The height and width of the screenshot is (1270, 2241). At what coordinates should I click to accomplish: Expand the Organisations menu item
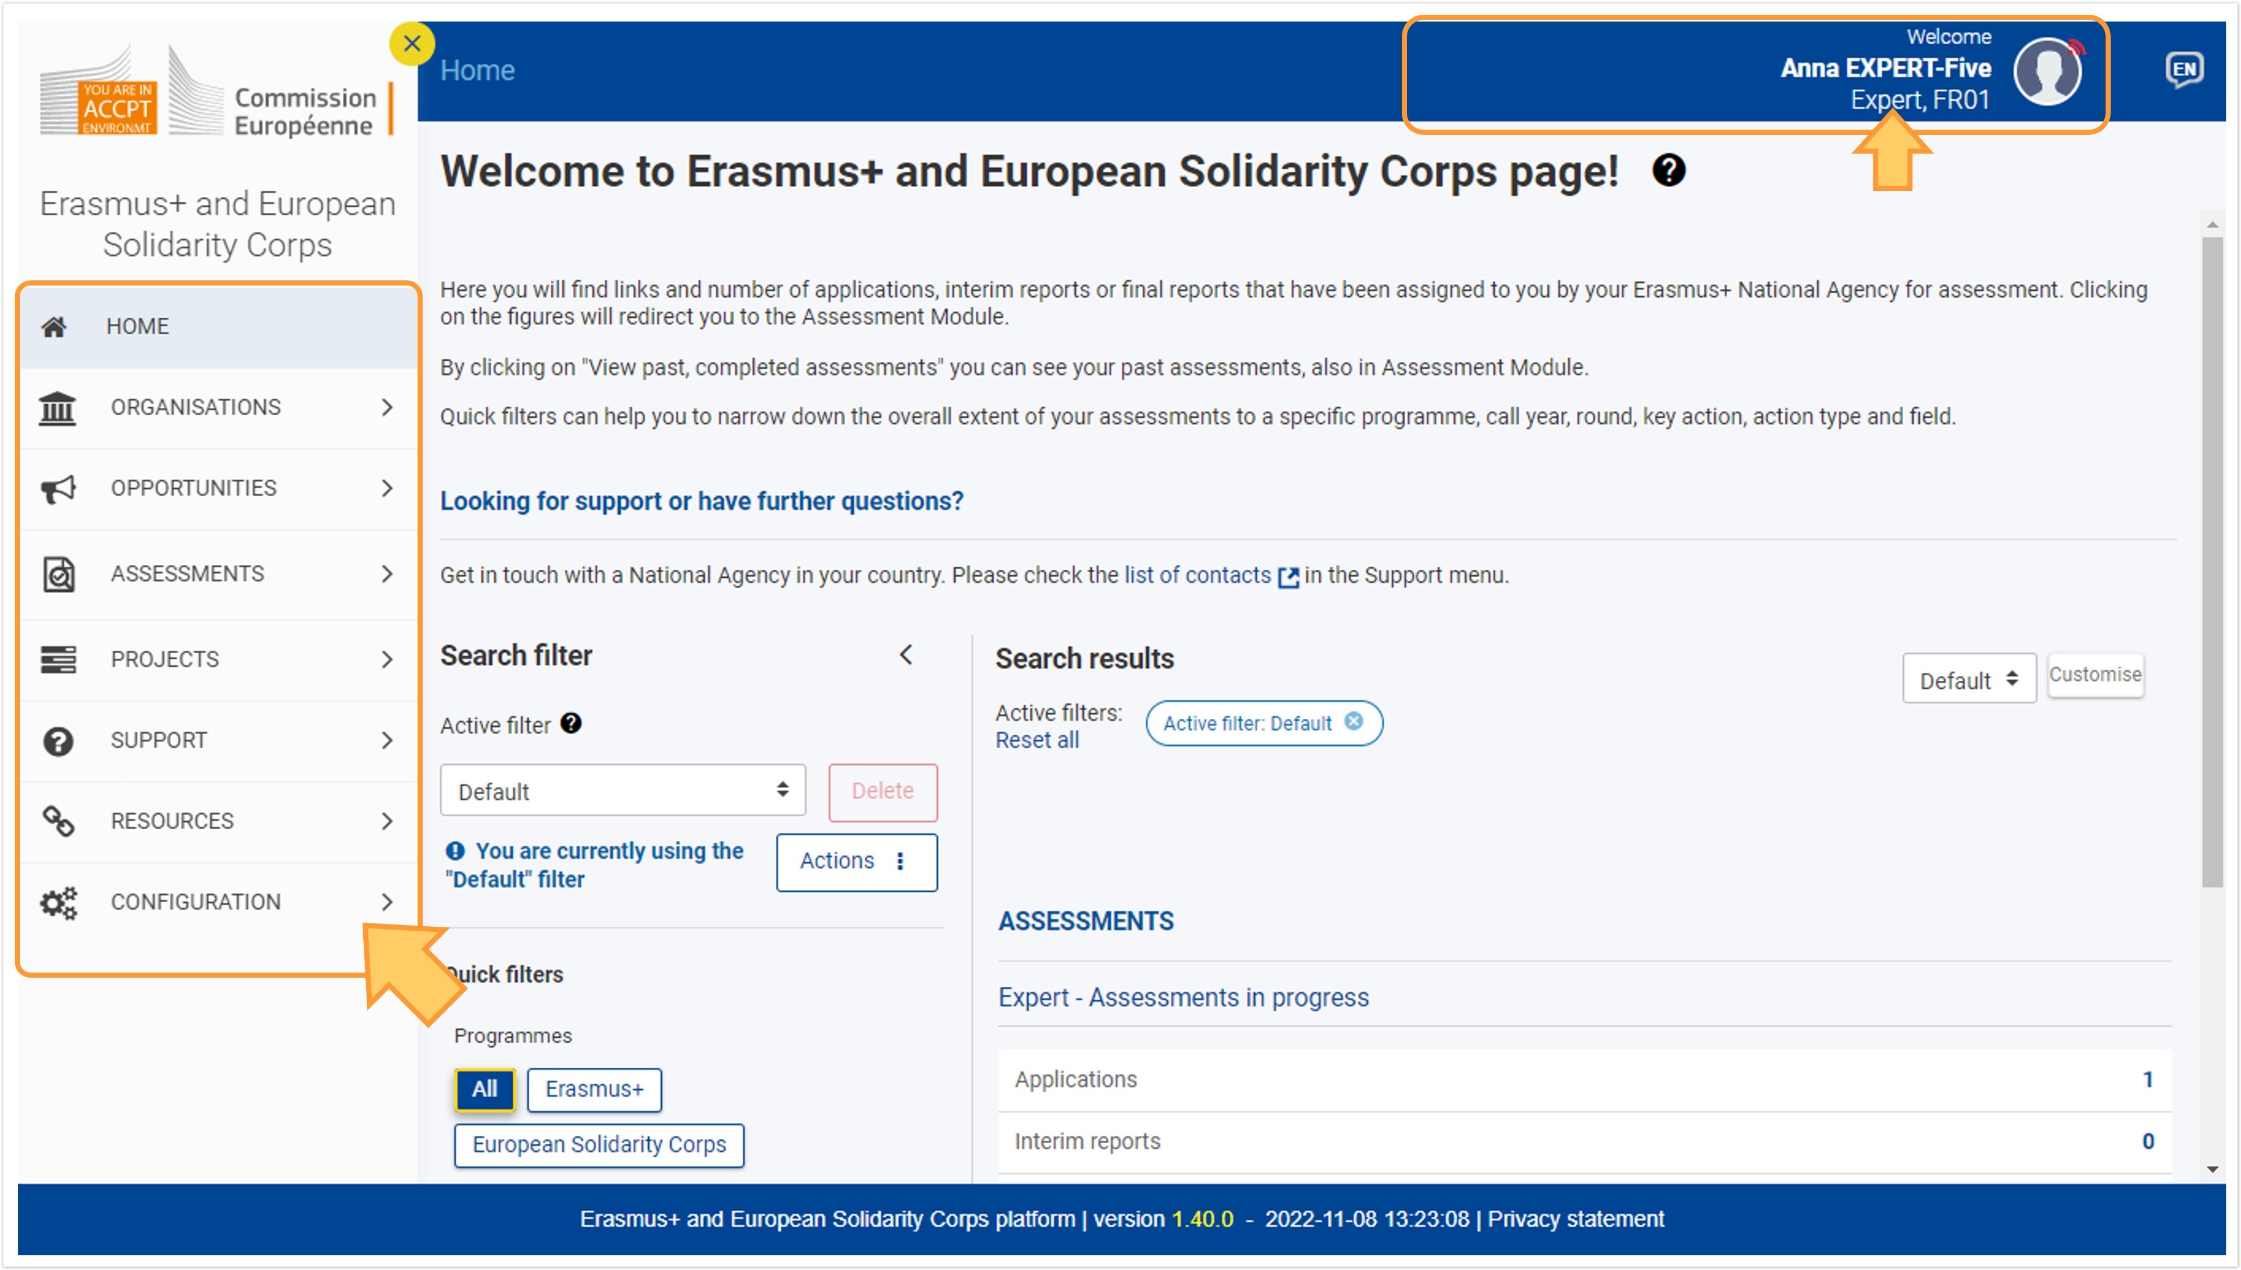coord(218,407)
